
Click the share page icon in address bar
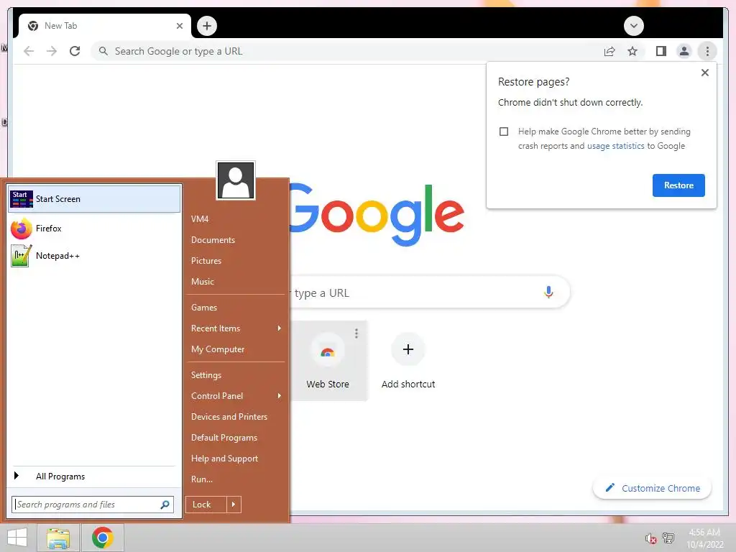(x=609, y=51)
